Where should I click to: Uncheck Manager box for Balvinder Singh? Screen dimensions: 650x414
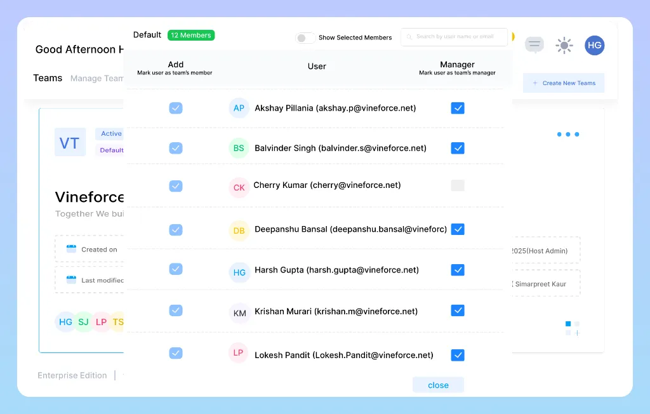coord(458,148)
